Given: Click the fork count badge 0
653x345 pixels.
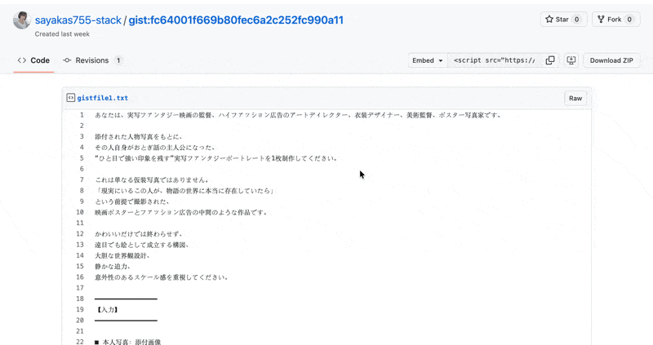Looking at the screenshot, I should point(629,19).
